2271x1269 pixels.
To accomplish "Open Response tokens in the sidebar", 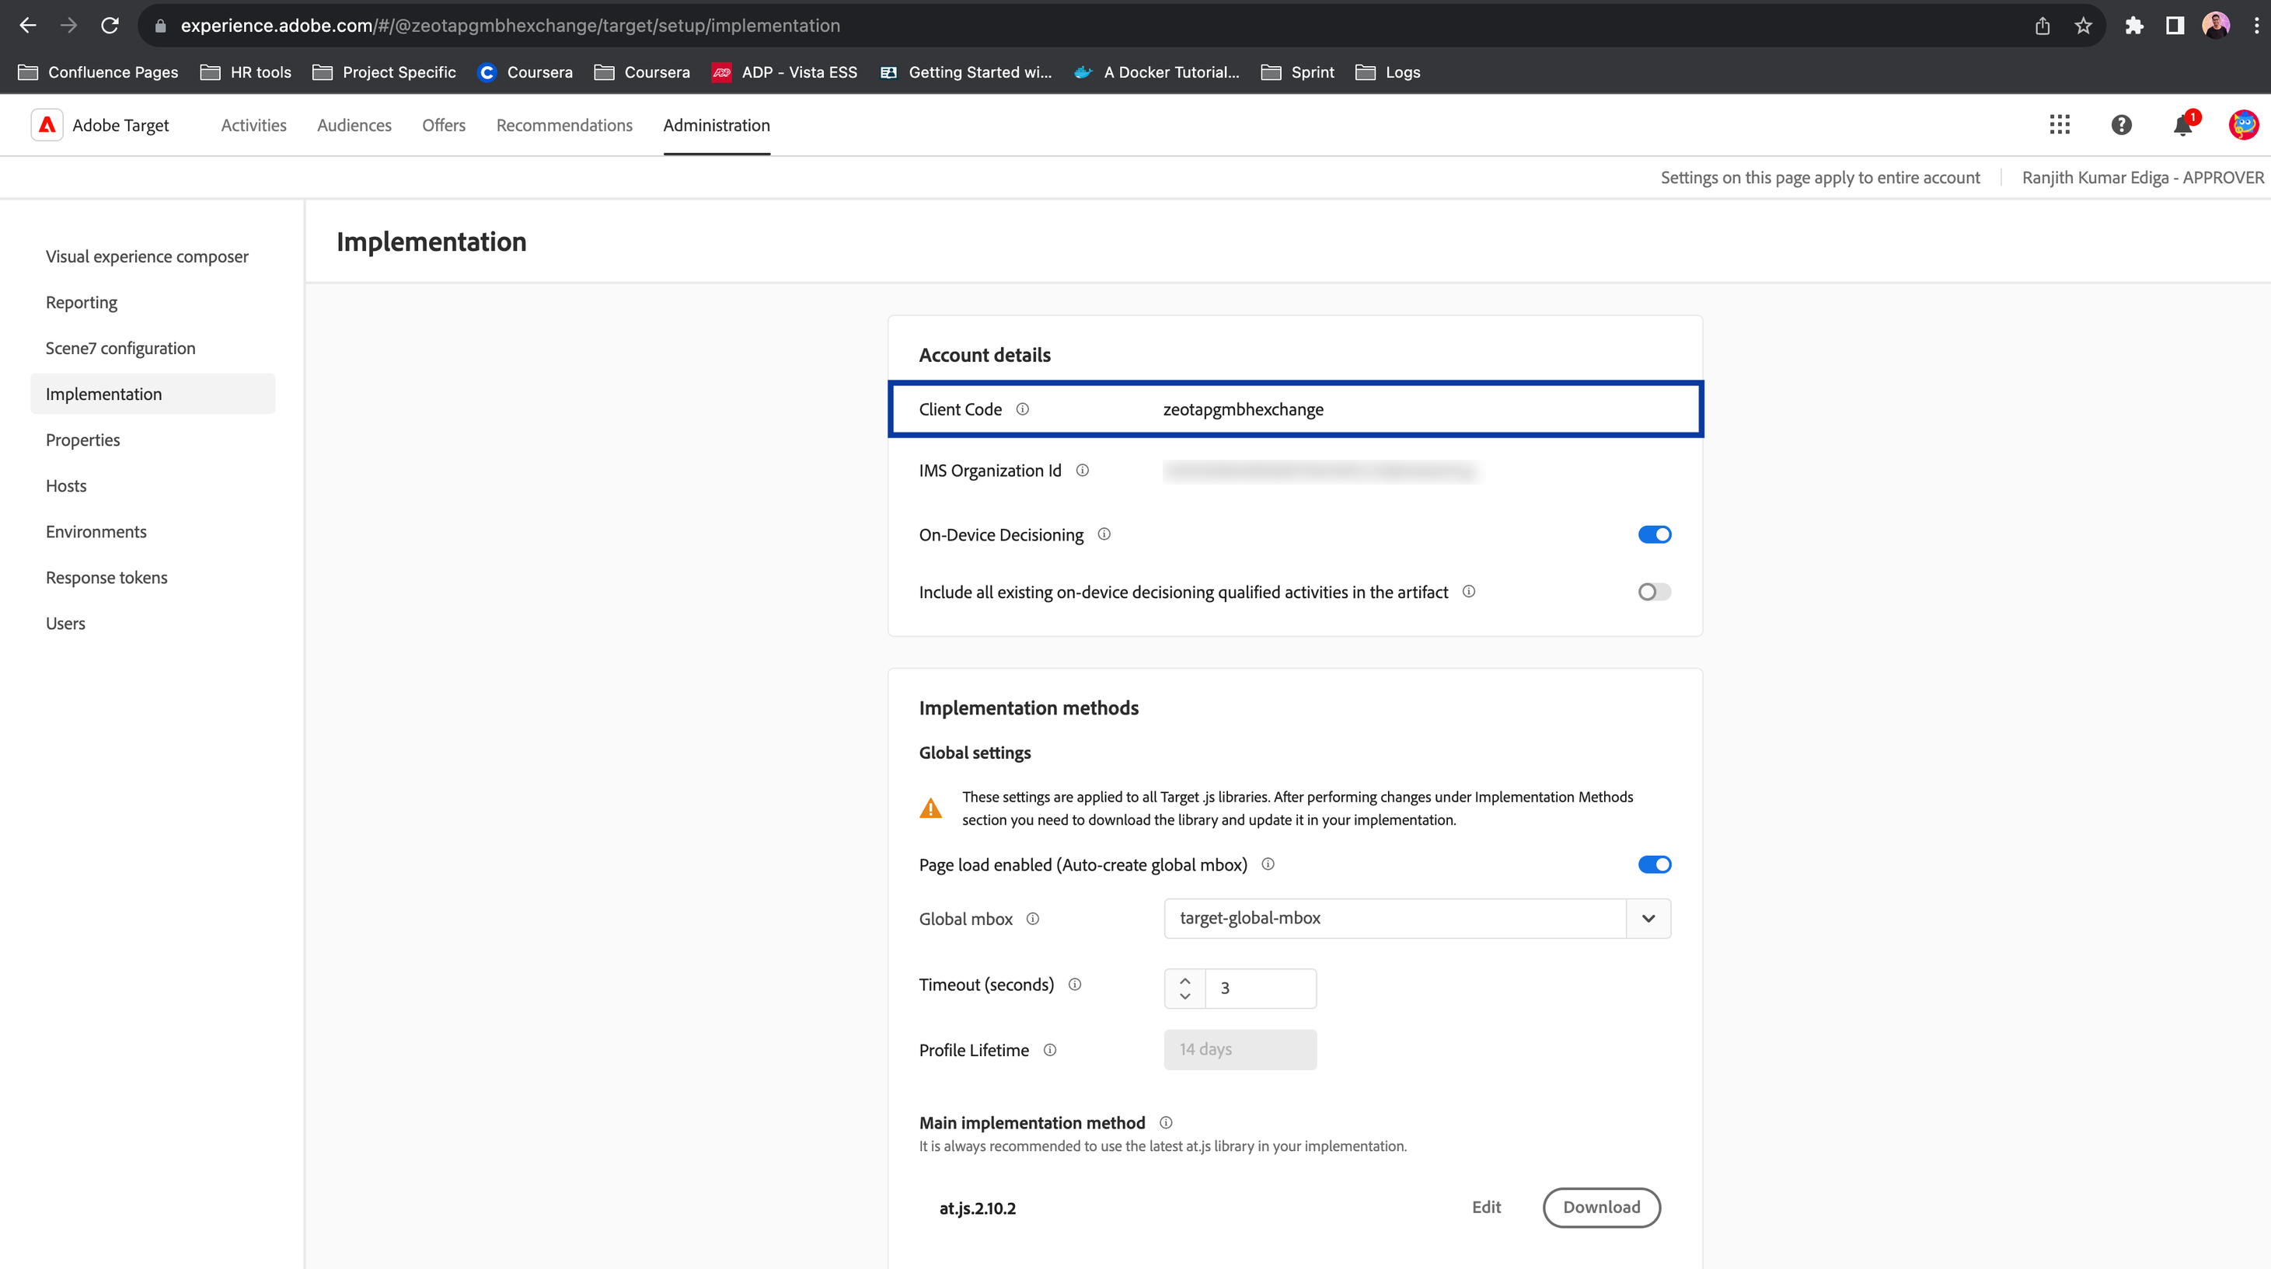I will tap(106, 578).
